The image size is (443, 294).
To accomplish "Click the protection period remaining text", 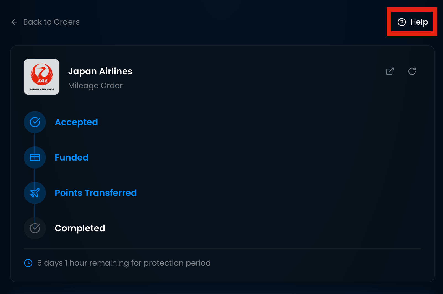I will pyautogui.click(x=124, y=263).
